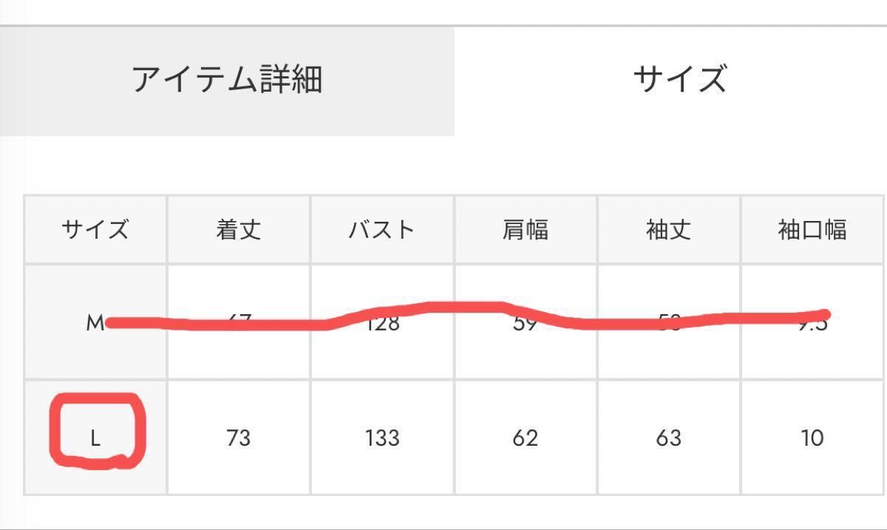The image size is (887, 530).
Task: Click the L row 肩幅 value 62
Action: (x=526, y=438)
